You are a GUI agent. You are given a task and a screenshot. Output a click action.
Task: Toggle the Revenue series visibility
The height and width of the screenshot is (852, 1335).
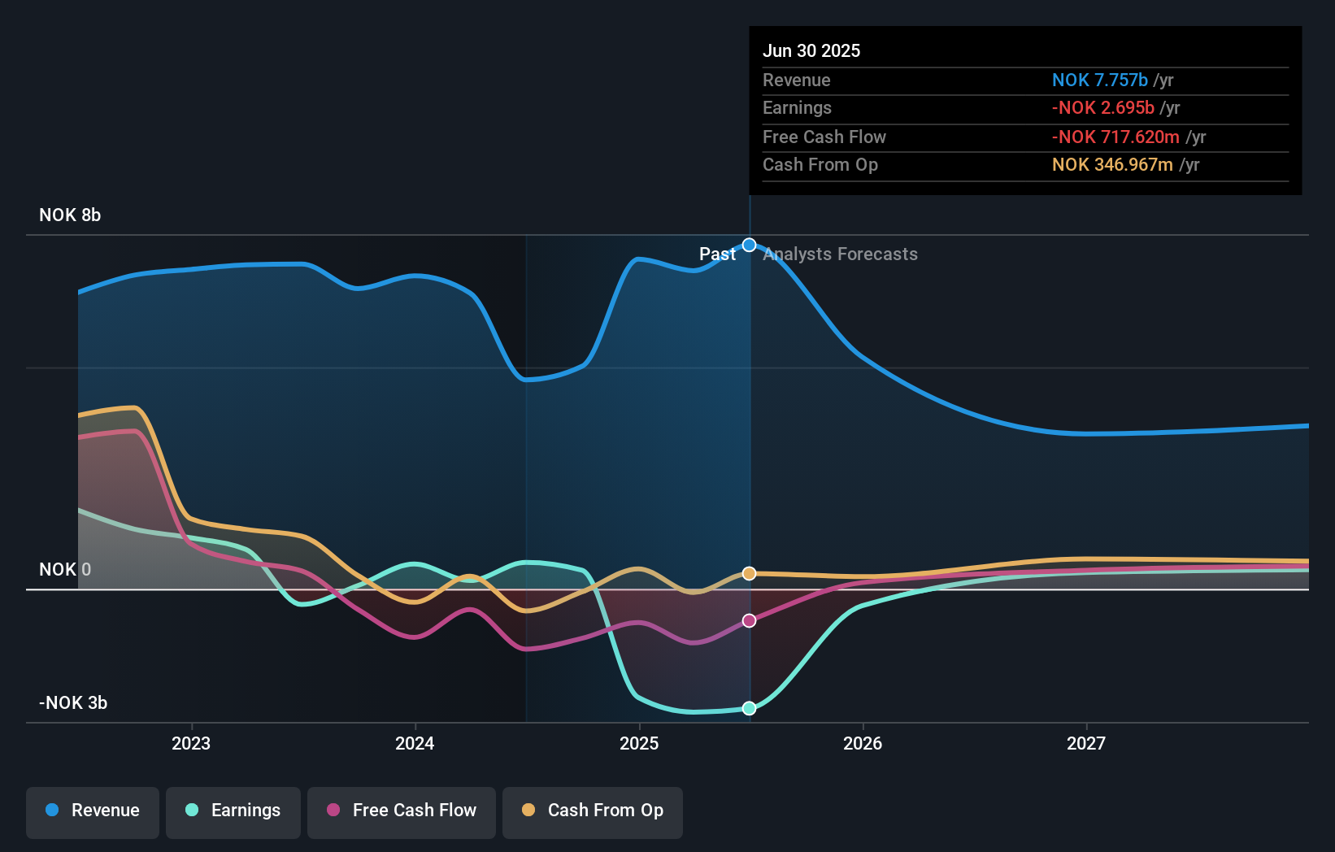pos(92,811)
